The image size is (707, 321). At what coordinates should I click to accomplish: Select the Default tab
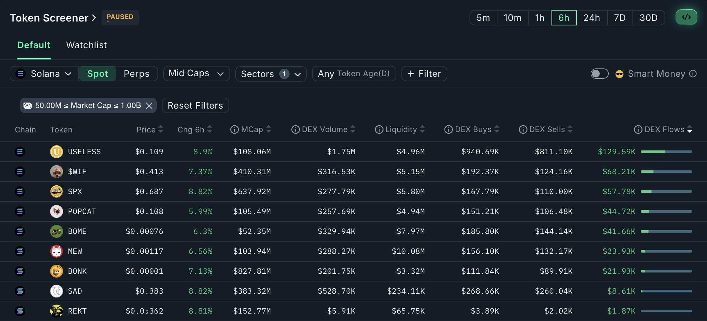tap(34, 45)
